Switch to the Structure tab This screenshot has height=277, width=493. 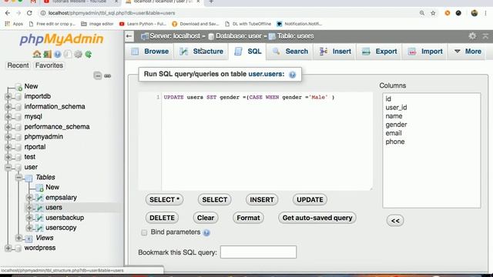point(201,52)
